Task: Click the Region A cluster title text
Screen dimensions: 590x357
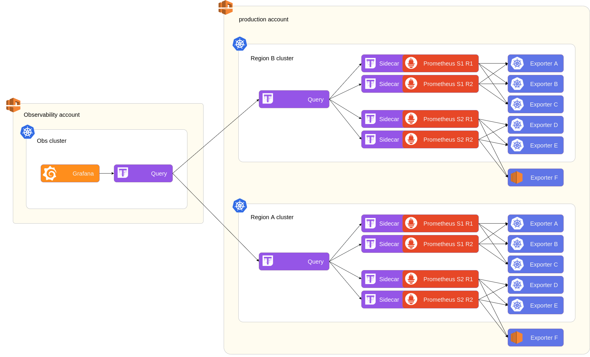Action: [272, 217]
